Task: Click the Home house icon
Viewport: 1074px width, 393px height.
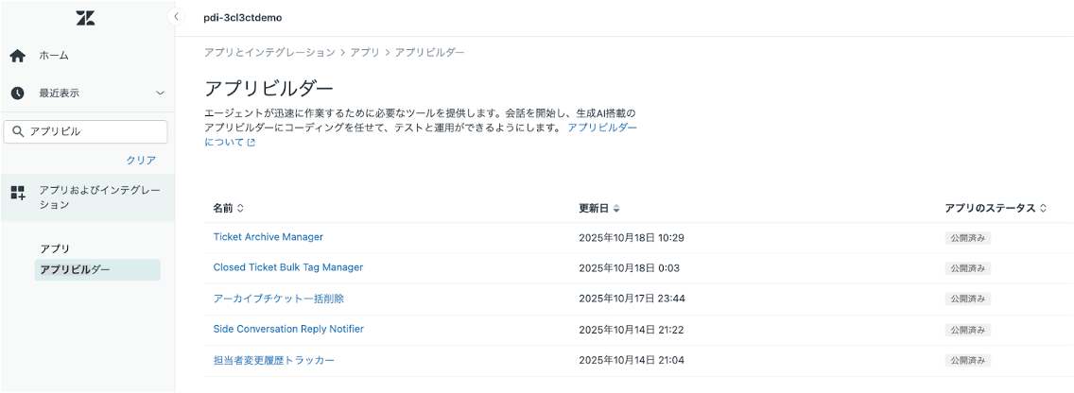Action: point(17,56)
